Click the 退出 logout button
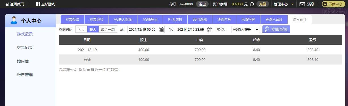 click(x=202, y=4)
